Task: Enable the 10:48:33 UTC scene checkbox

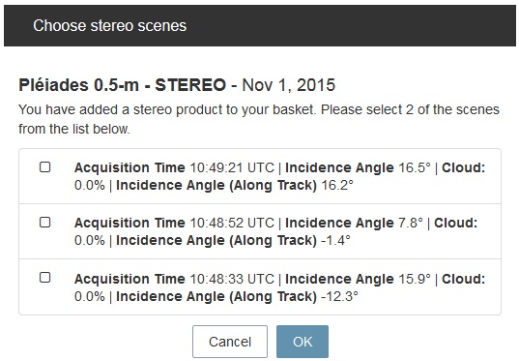Action: pos(45,278)
